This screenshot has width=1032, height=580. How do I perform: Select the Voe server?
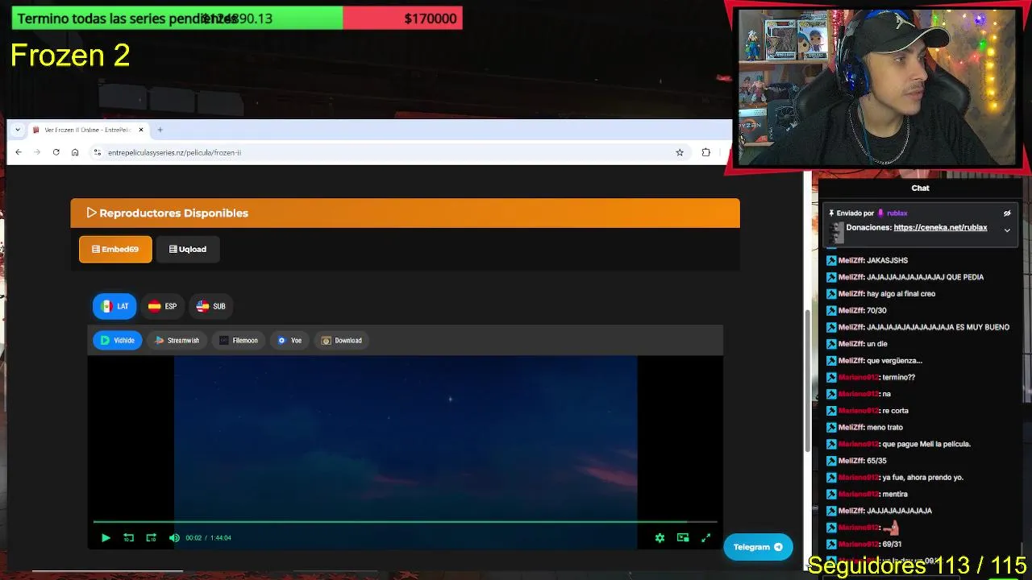coord(289,340)
